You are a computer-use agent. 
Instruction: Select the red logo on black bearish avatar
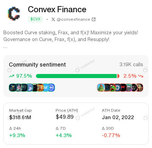pos(123,88)
